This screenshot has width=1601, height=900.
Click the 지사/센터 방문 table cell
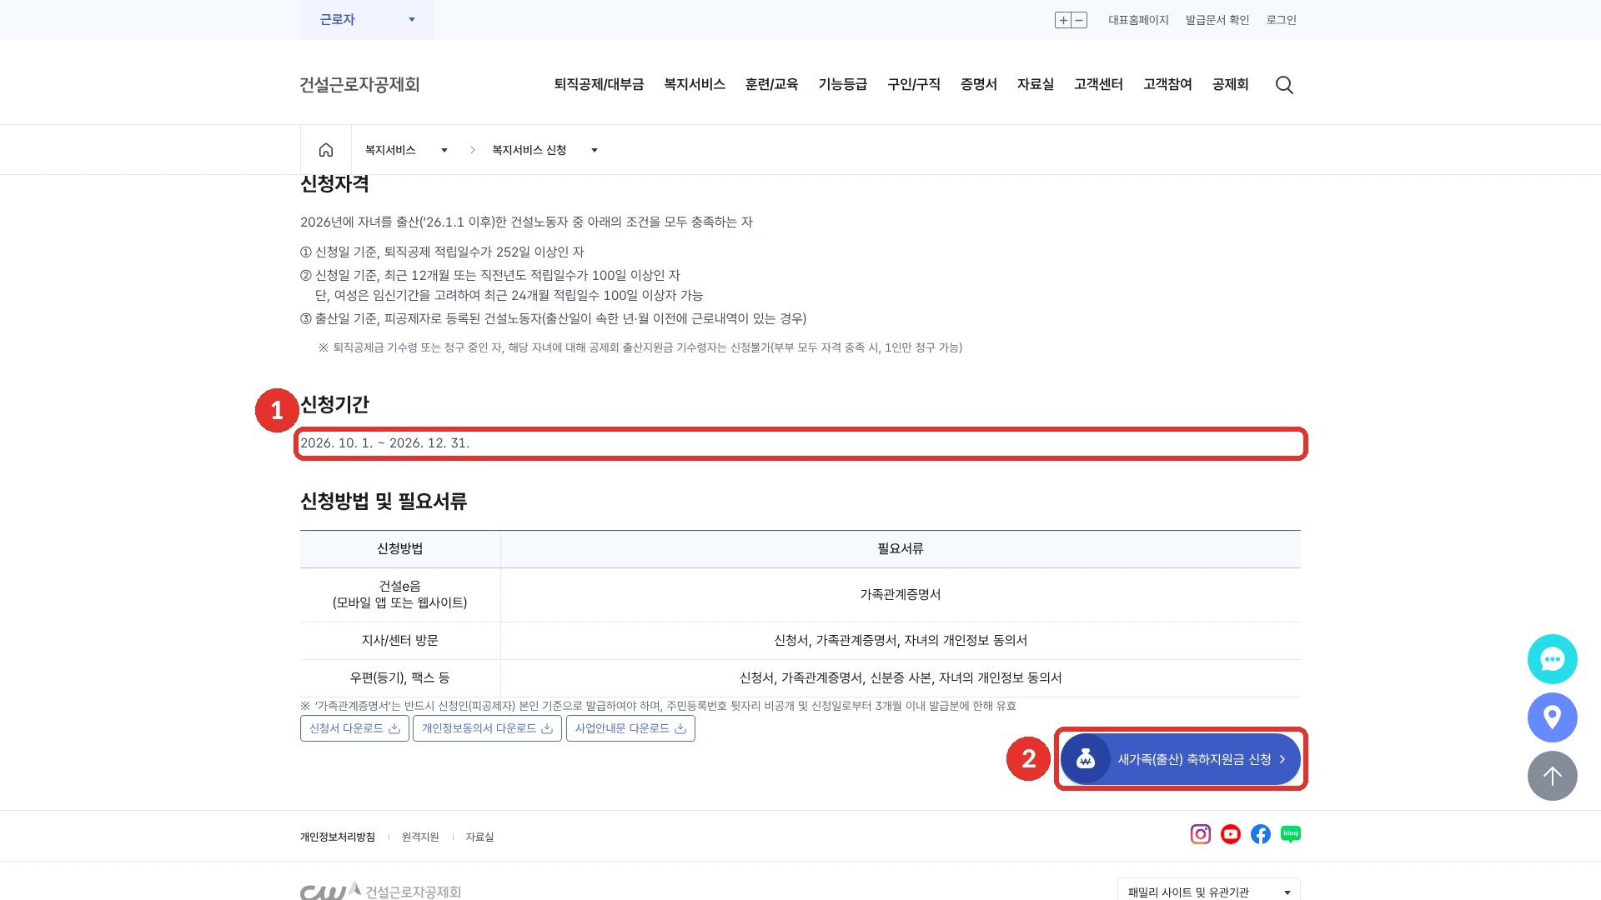pyautogui.click(x=400, y=641)
